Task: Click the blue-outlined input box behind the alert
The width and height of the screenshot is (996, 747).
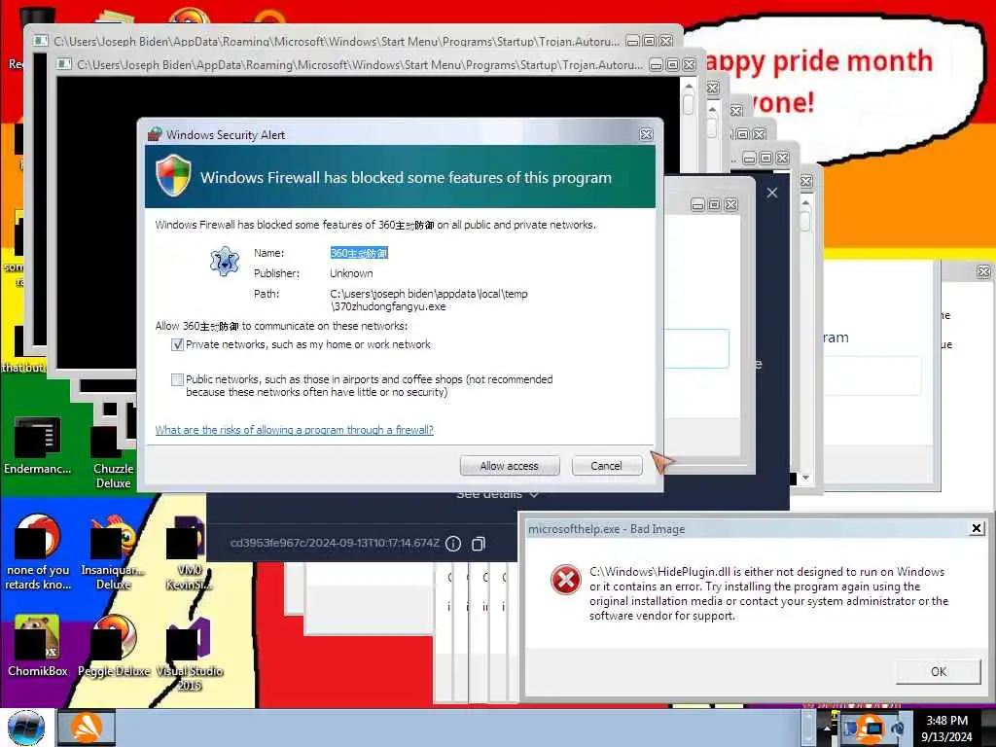Action: tap(695, 348)
